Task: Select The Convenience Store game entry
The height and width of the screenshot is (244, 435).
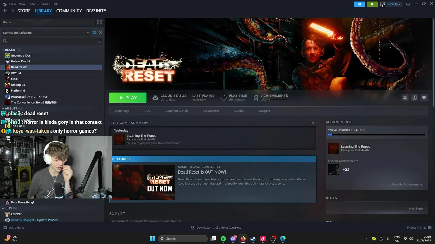Action: coord(33,102)
